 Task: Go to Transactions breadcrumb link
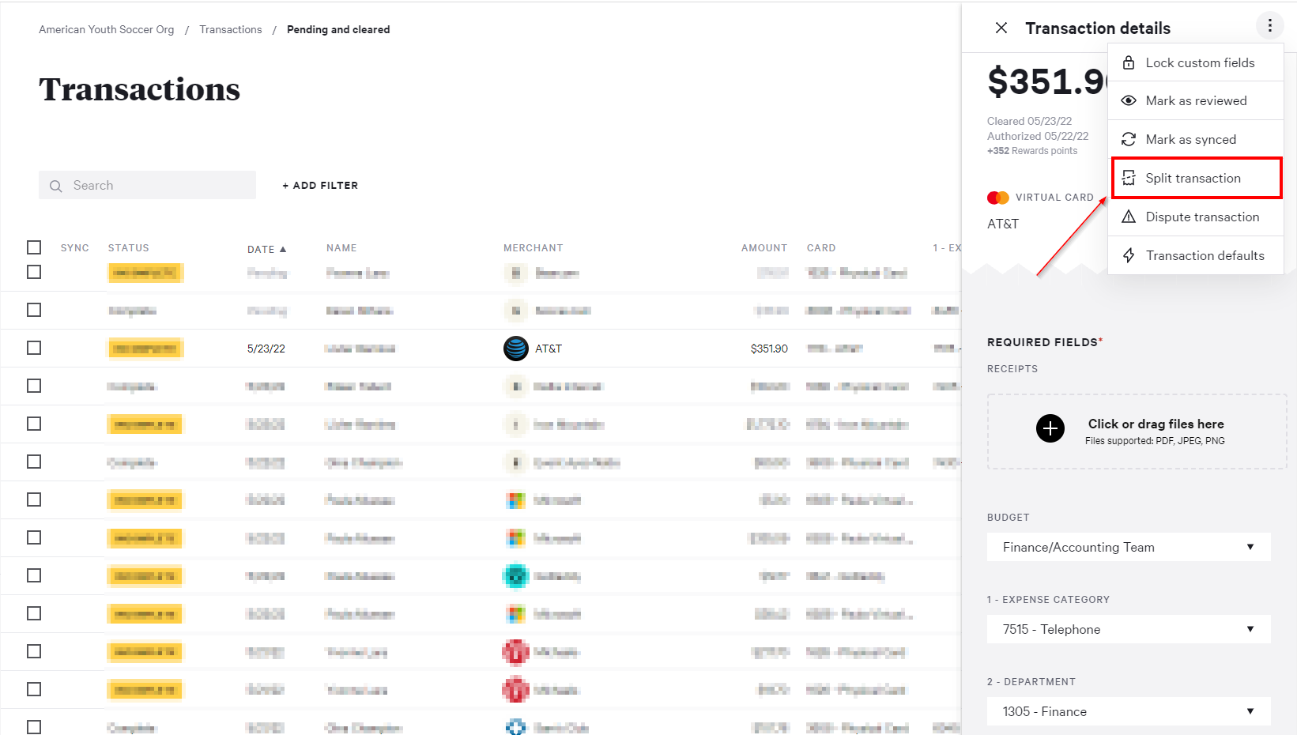[230, 29]
